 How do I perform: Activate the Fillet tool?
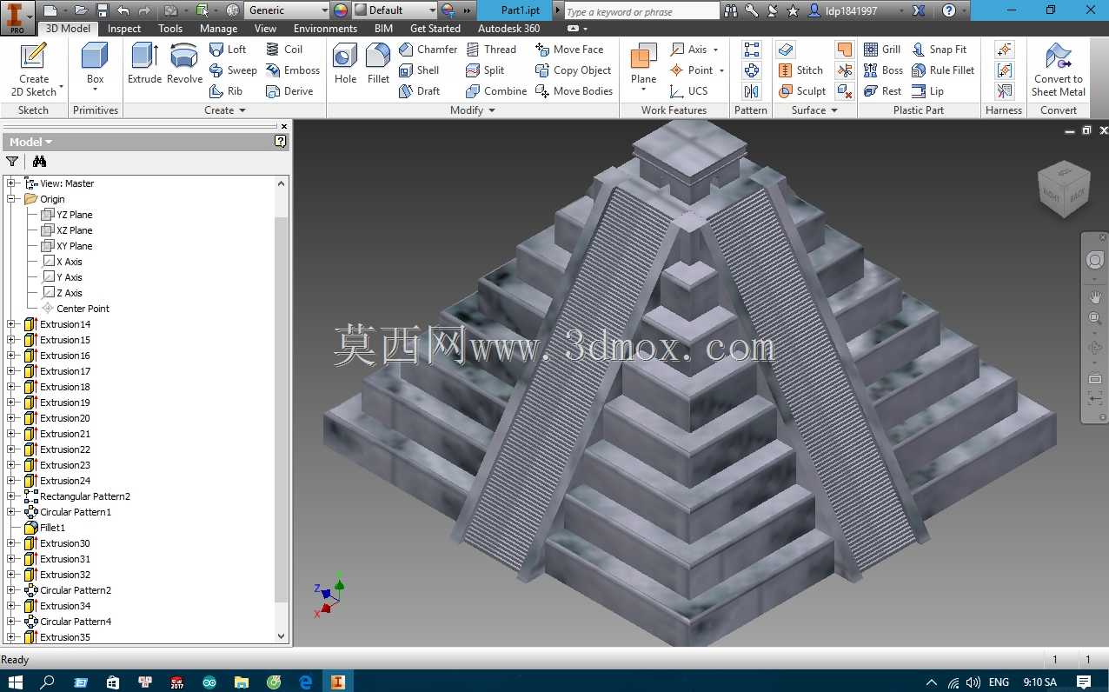[x=378, y=63]
